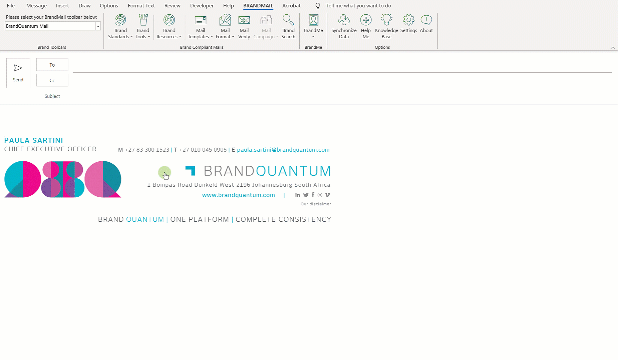Viewport: 618px width, 360px height.
Task: Send the email message
Action: click(18, 73)
